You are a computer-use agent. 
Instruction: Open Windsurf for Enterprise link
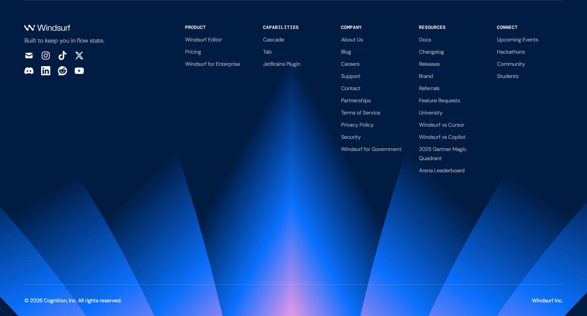tap(213, 64)
